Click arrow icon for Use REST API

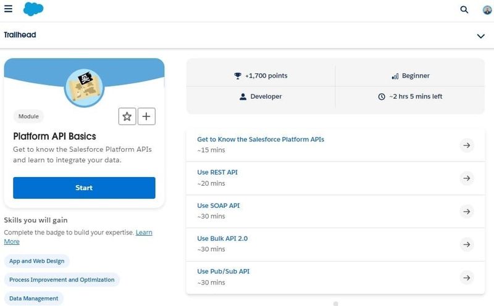(x=467, y=178)
